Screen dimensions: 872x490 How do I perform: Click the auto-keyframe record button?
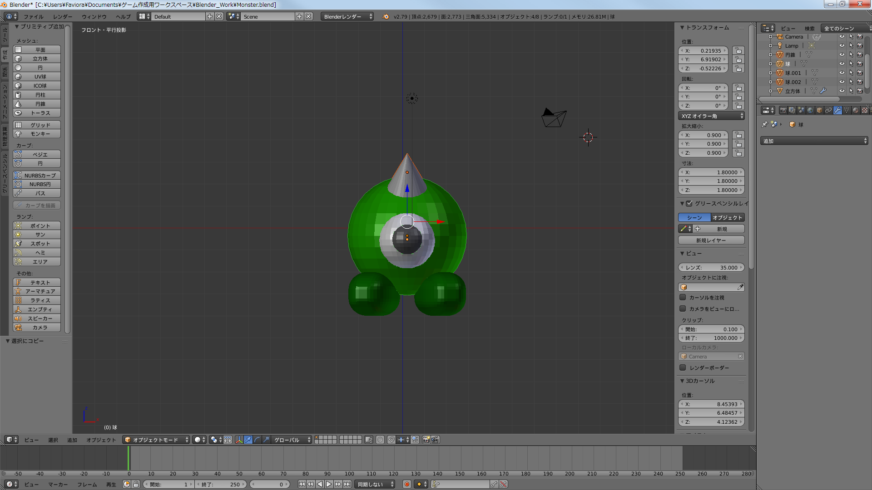[407, 485]
